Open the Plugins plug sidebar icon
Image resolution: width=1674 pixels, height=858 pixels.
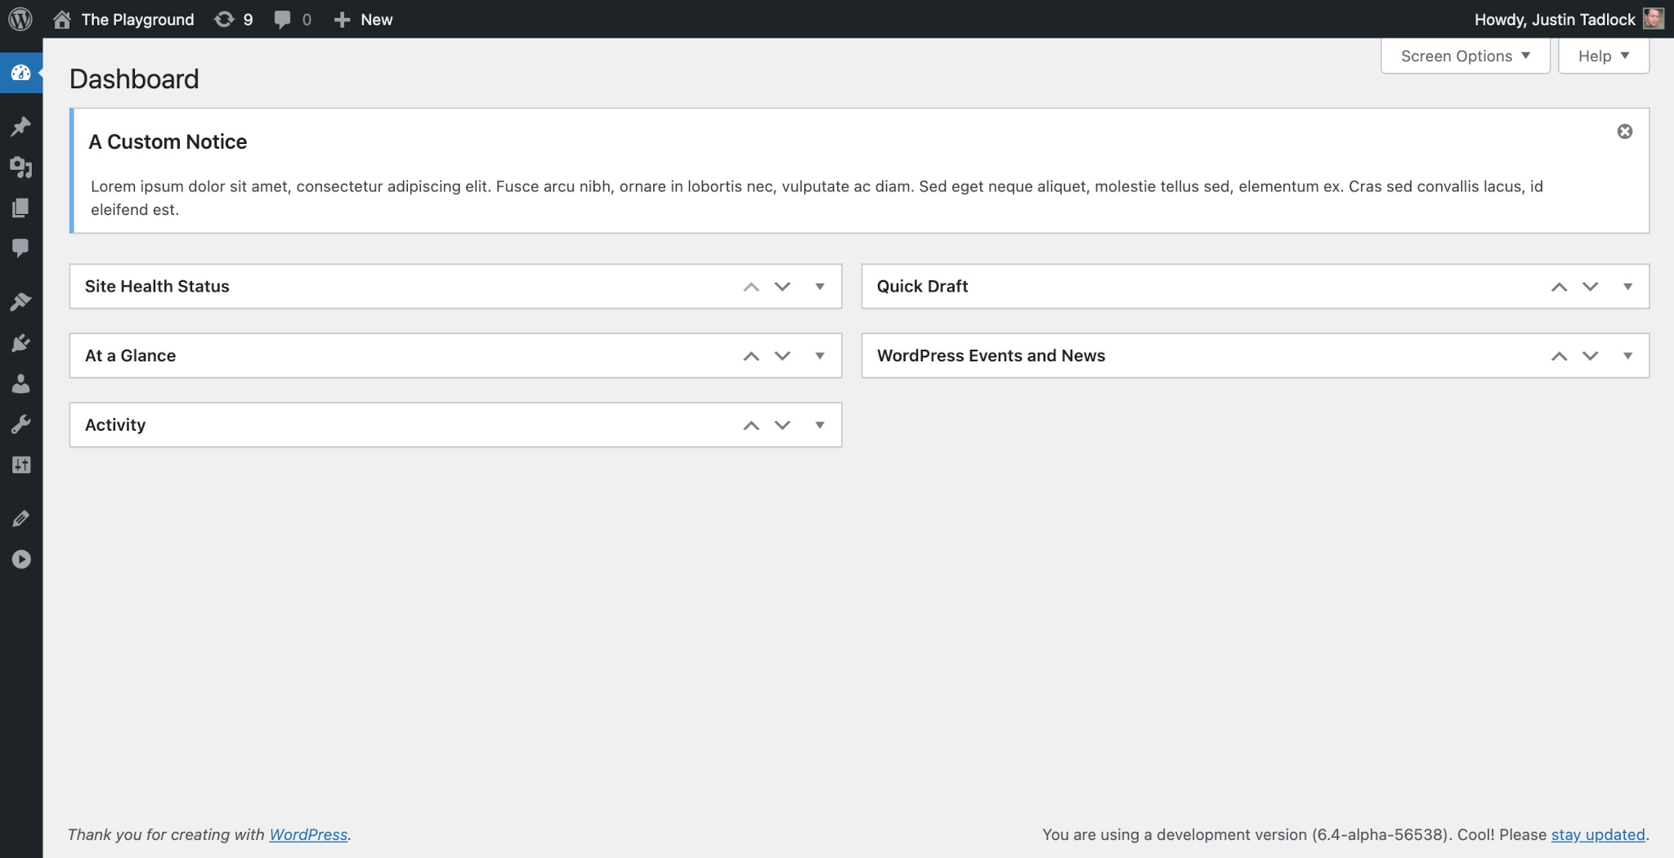[x=20, y=343]
